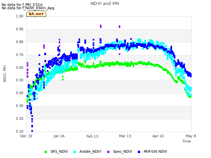
Task: Click the Feb 13 x-axis label
Action: click(92, 136)
